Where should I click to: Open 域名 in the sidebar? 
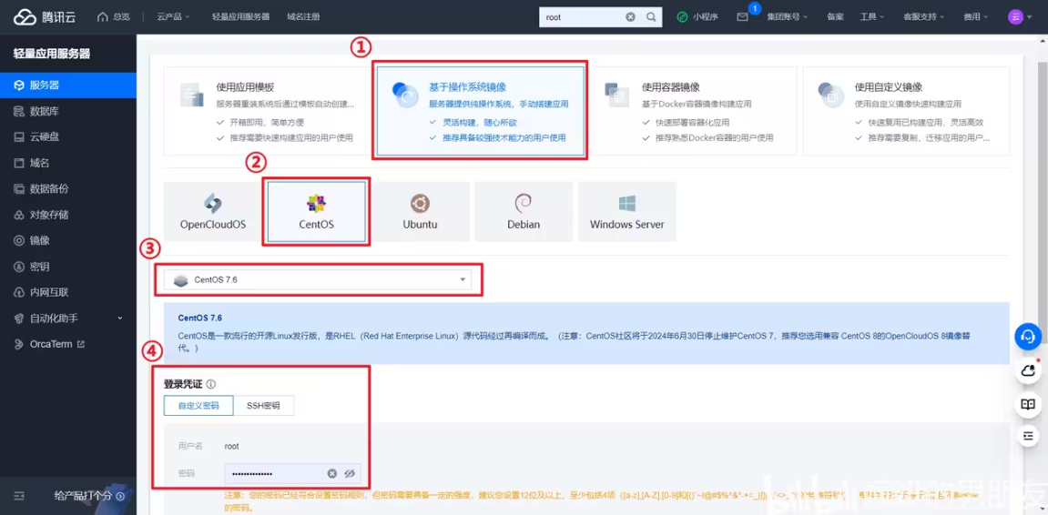coord(68,163)
